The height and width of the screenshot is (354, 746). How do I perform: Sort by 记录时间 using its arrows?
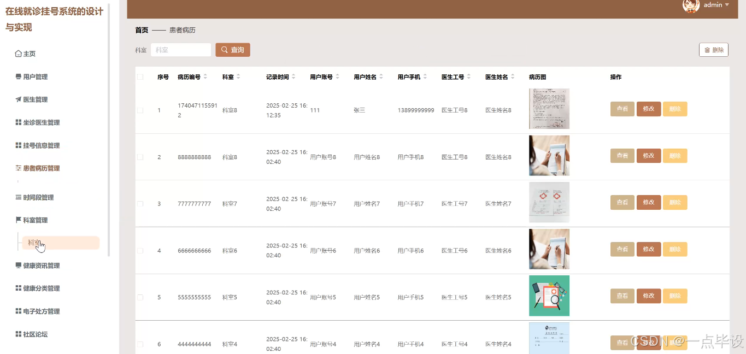(295, 76)
